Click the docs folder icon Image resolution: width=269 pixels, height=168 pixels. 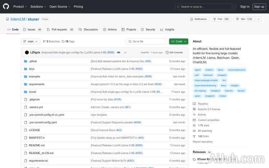25,69
